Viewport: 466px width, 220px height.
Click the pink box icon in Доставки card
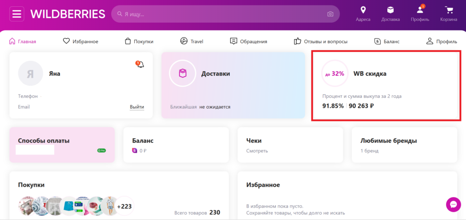tap(182, 73)
